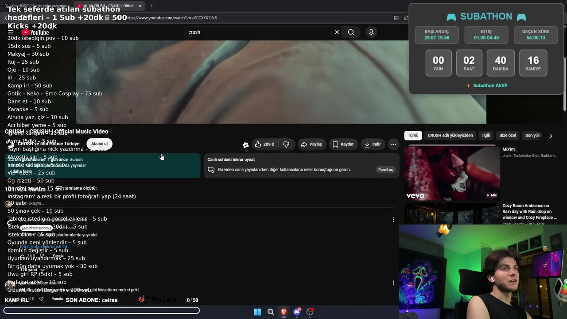Switch to the first browser tab from X
Image resolution: width=567 pixels, height=319 pixels.
38,6
